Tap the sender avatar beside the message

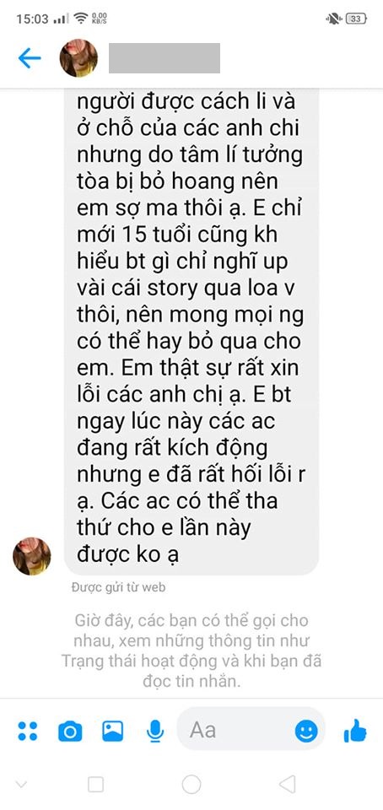click(32, 556)
